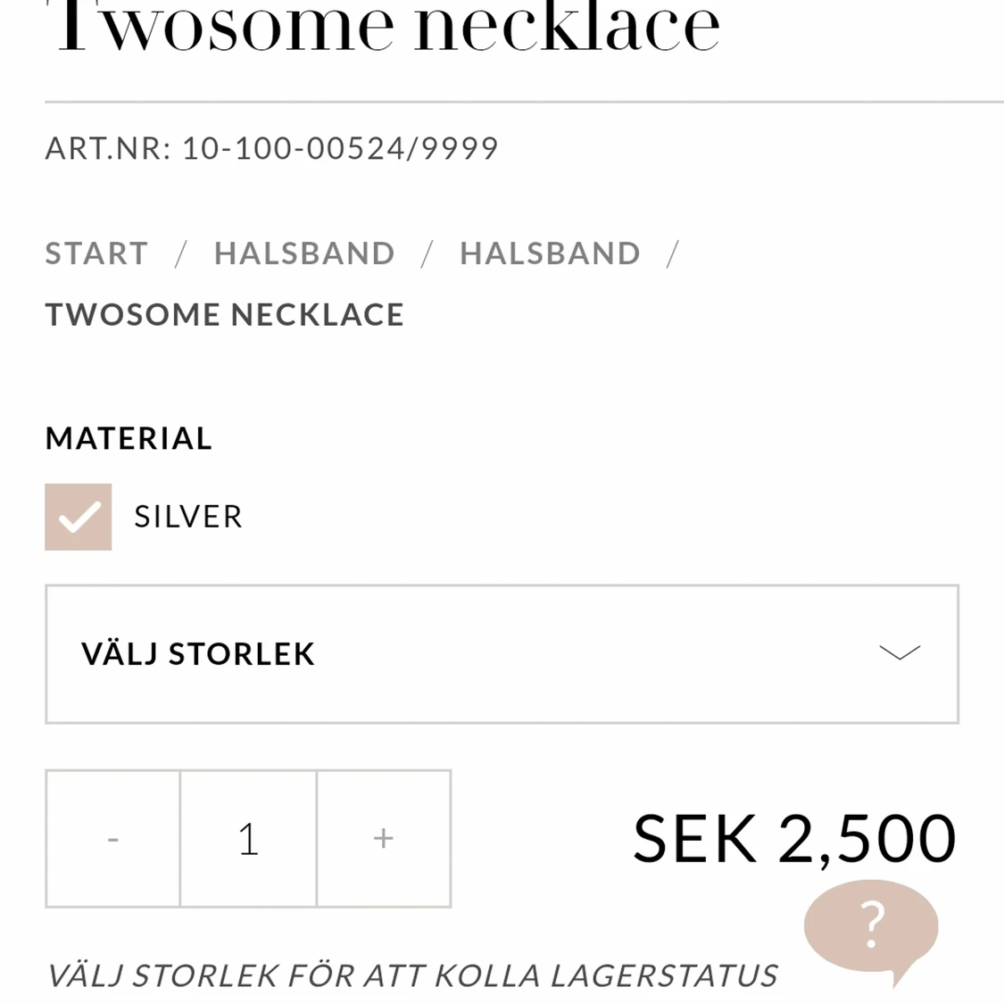
Task: Open the first HALSBAND breadcrumb link
Action: (x=304, y=253)
